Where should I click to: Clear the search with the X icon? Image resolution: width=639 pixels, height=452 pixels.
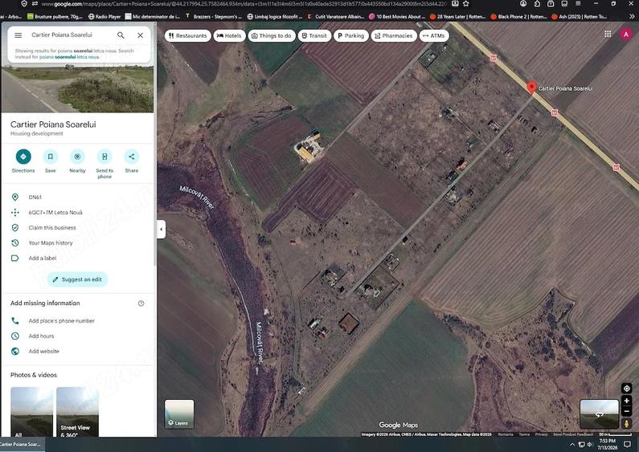(140, 35)
